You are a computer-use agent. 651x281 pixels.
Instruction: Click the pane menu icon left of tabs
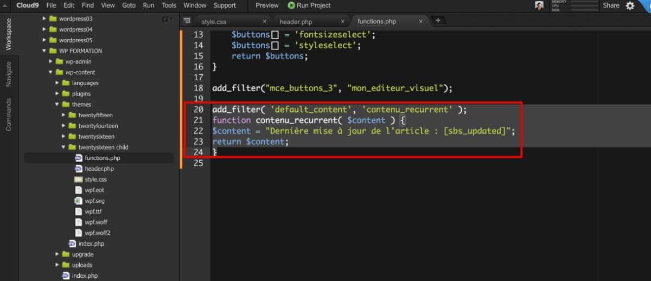click(187, 21)
